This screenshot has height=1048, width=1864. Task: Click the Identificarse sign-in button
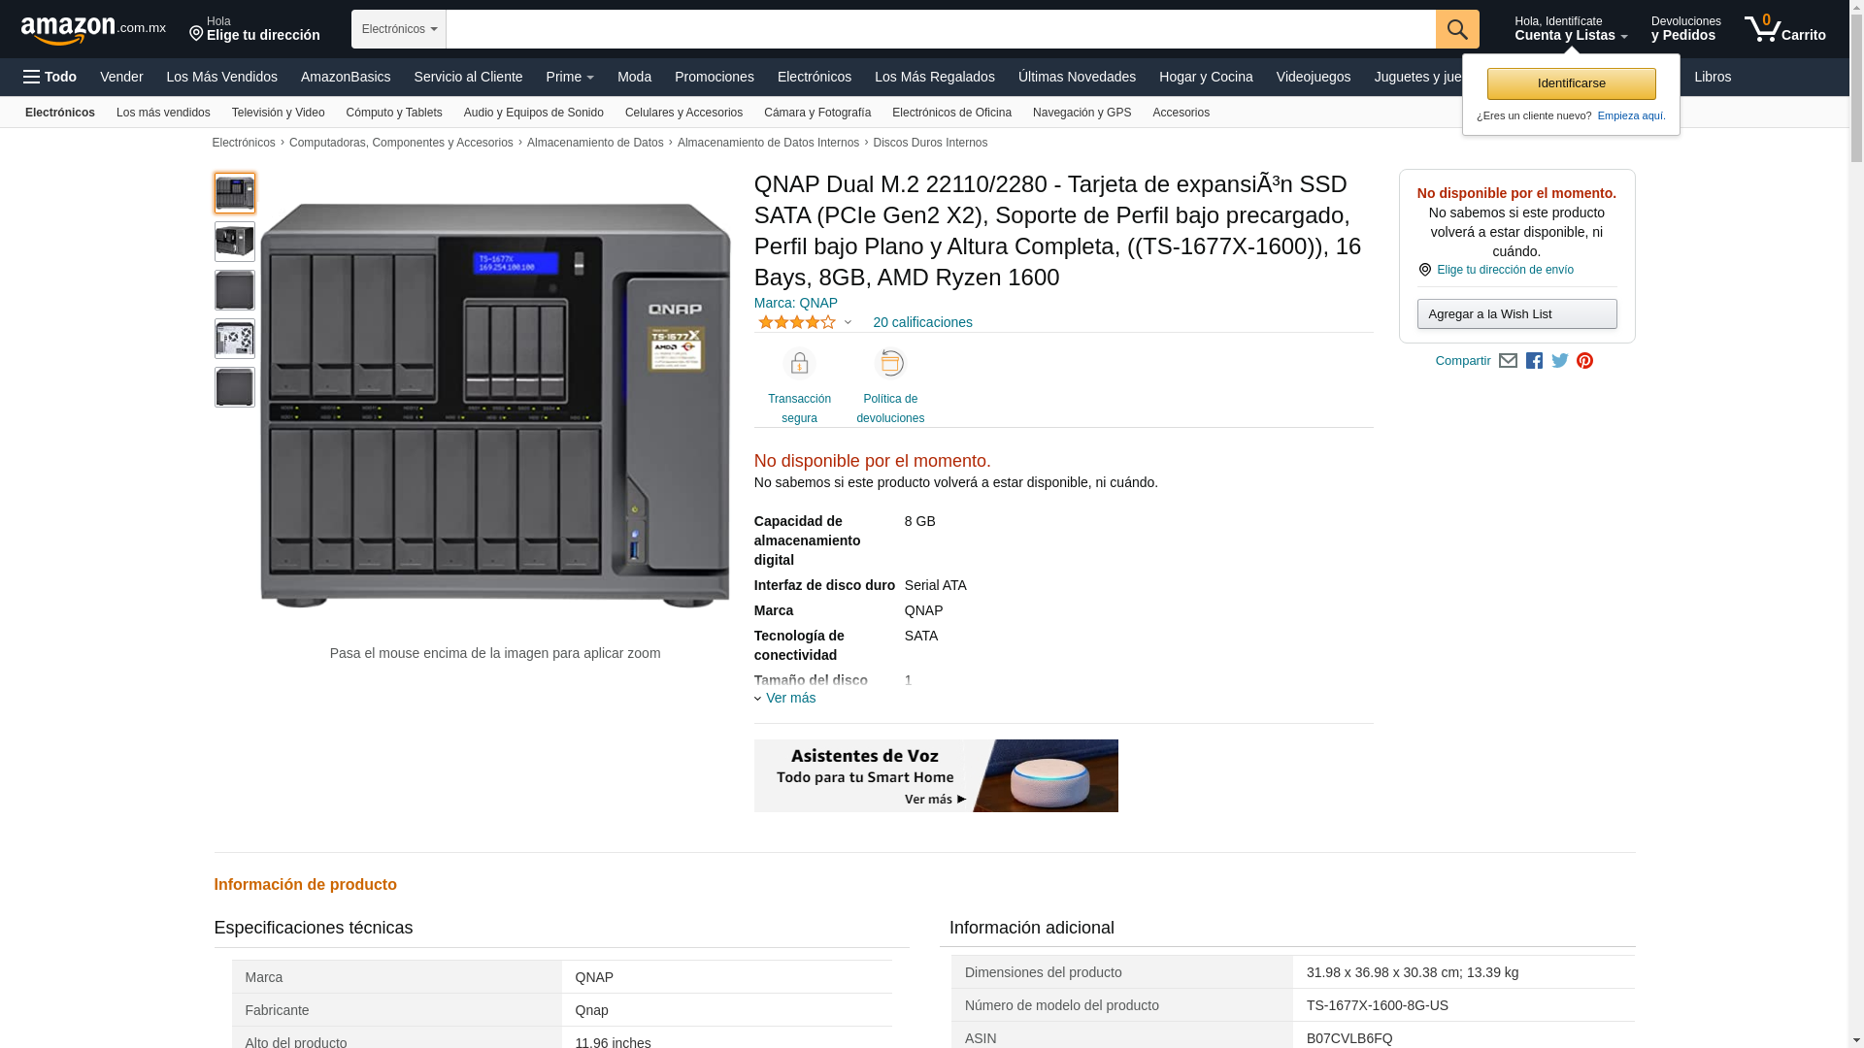pyautogui.click(x=1571, y=83)
